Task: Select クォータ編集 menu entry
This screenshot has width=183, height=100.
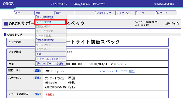Action: point(51,36)
